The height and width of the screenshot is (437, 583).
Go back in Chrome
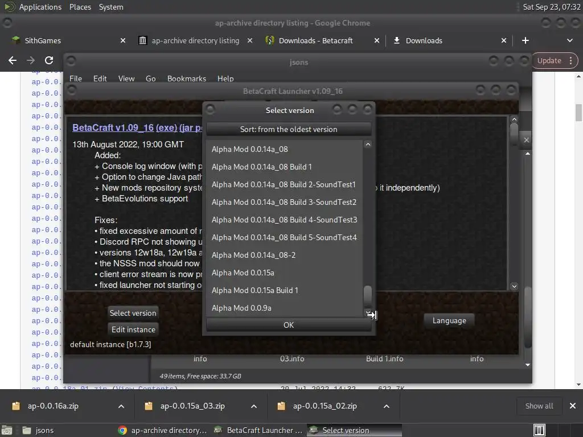pos(13,60)
